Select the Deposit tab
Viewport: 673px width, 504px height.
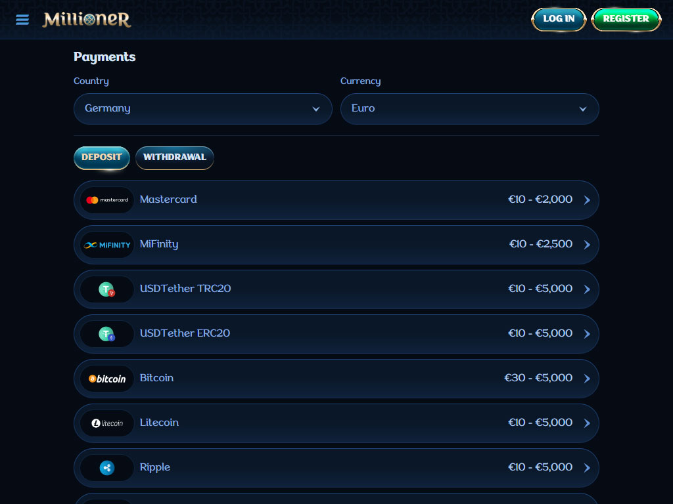[x=101, y=157]
